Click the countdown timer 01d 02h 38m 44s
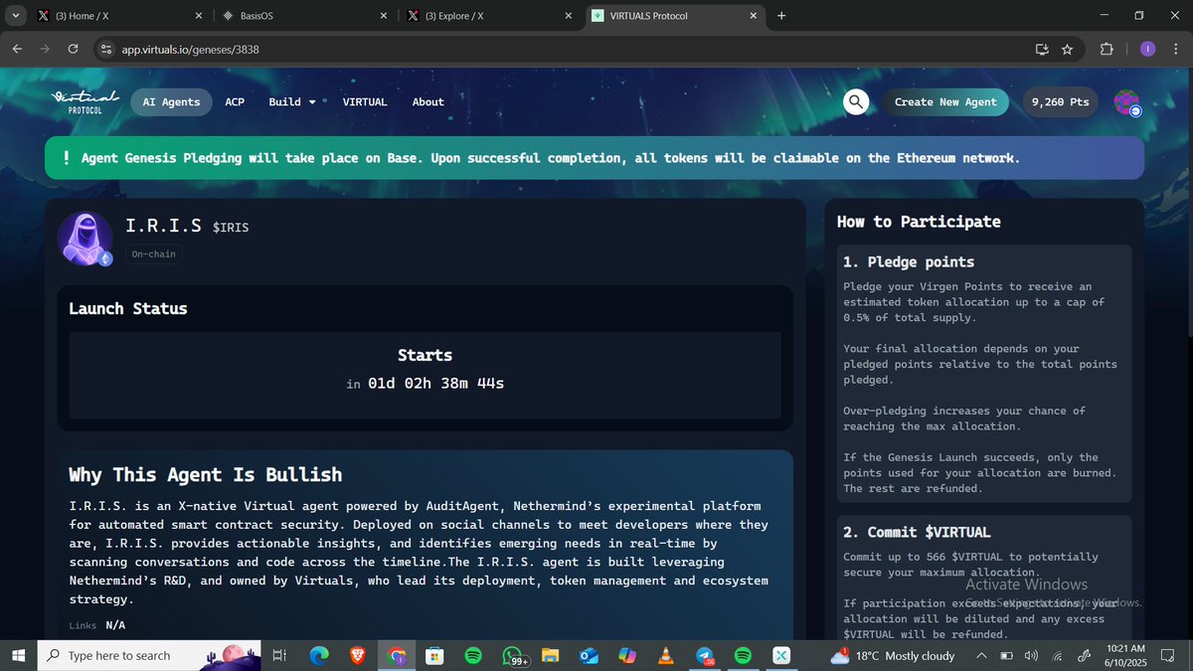The height and width of the screenshot is (671, 1193). pos(435,383)
